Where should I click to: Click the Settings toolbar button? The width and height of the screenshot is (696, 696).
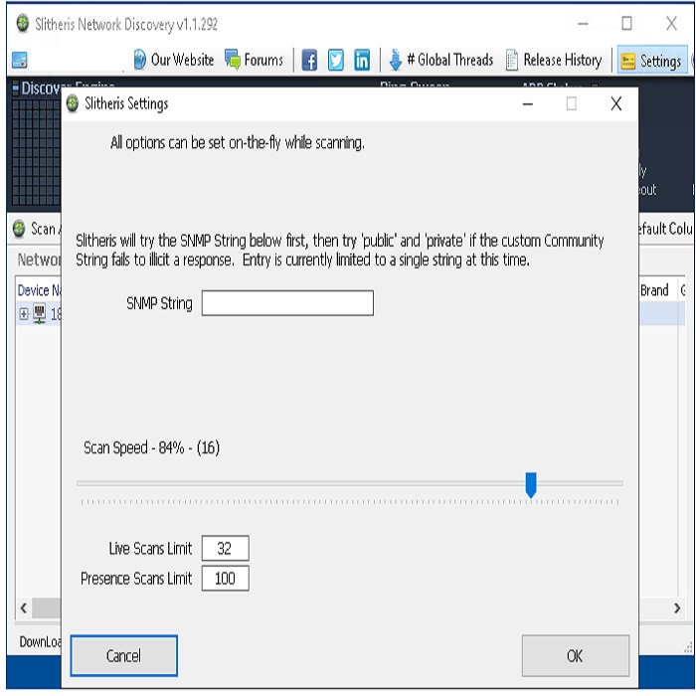coord(652,61)
